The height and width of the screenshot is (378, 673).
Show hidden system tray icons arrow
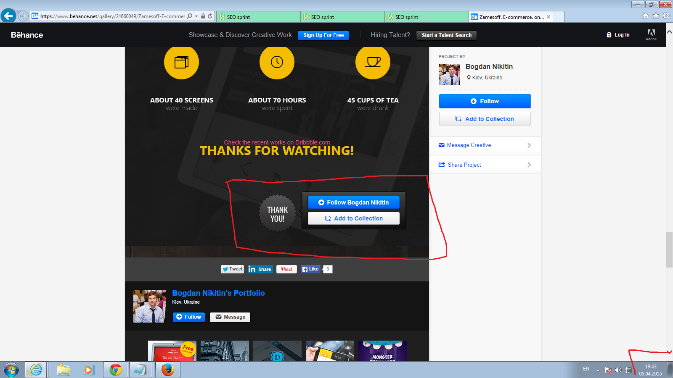click(x=598, y=370)
